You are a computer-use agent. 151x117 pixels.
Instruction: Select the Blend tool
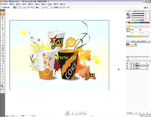pos(3,66)
